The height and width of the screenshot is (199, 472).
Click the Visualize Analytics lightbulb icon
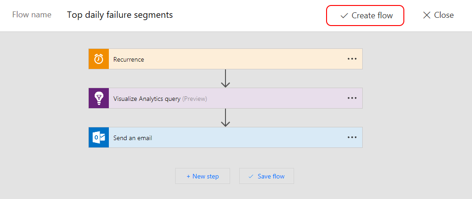[99, 98]
